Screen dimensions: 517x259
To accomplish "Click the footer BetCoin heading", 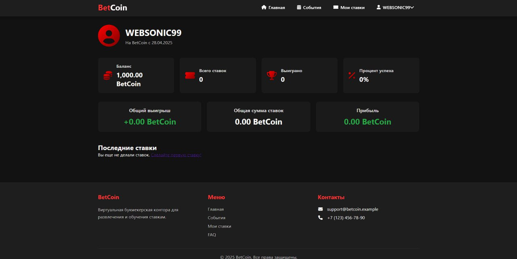I will (109, 197).
